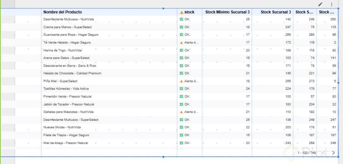
Task: Click the 1 - 100 / 749 pagination text
Action: point(307,153)
